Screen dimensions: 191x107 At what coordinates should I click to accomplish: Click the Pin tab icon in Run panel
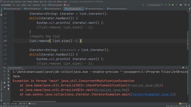(x=4, y=87)
